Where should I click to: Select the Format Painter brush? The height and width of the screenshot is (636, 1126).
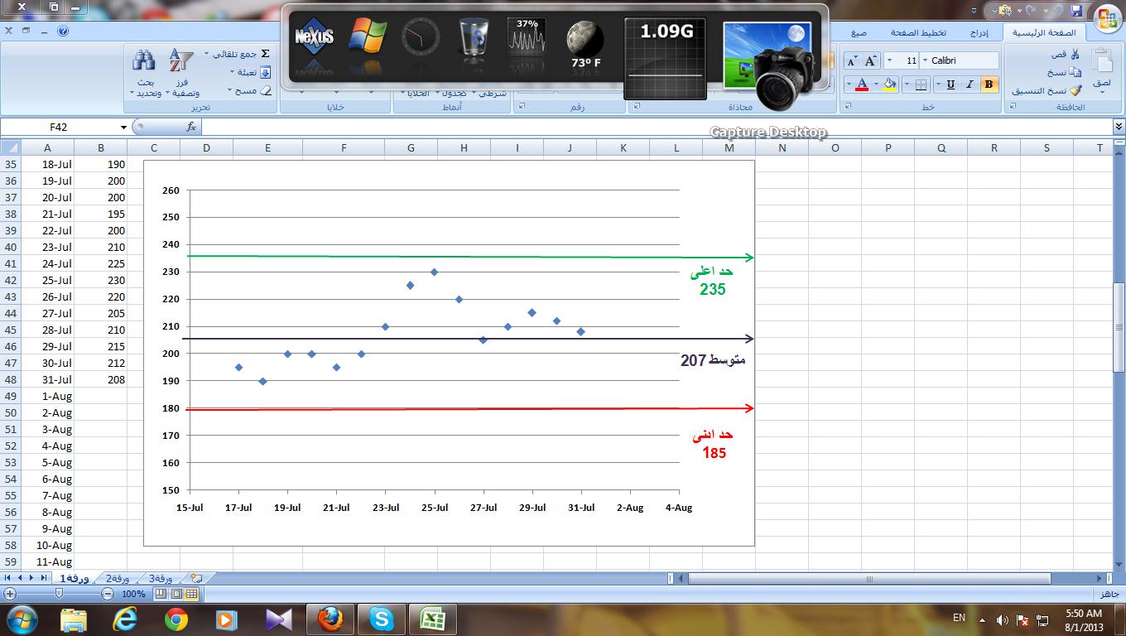(1075, 90)
